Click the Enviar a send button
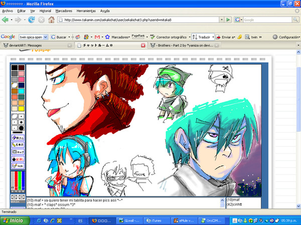The width and height of the screenshot is (301, 225). pos(225,37)
